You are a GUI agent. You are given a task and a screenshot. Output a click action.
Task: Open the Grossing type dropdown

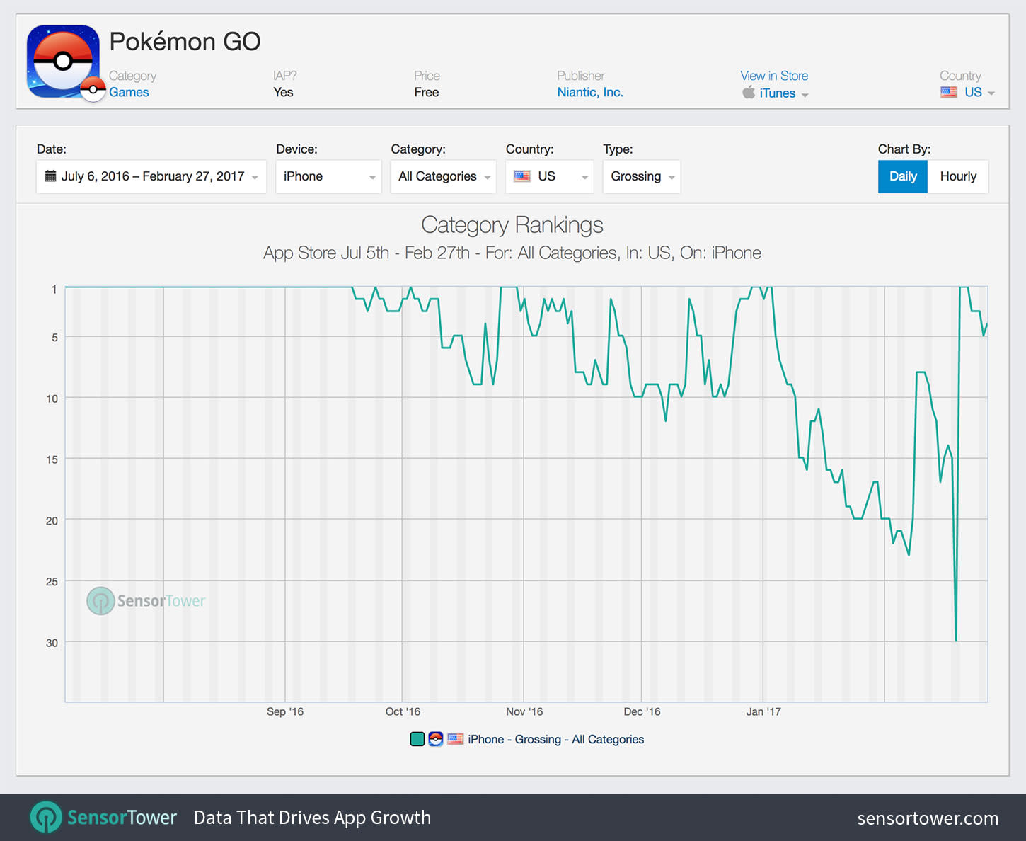641,176
